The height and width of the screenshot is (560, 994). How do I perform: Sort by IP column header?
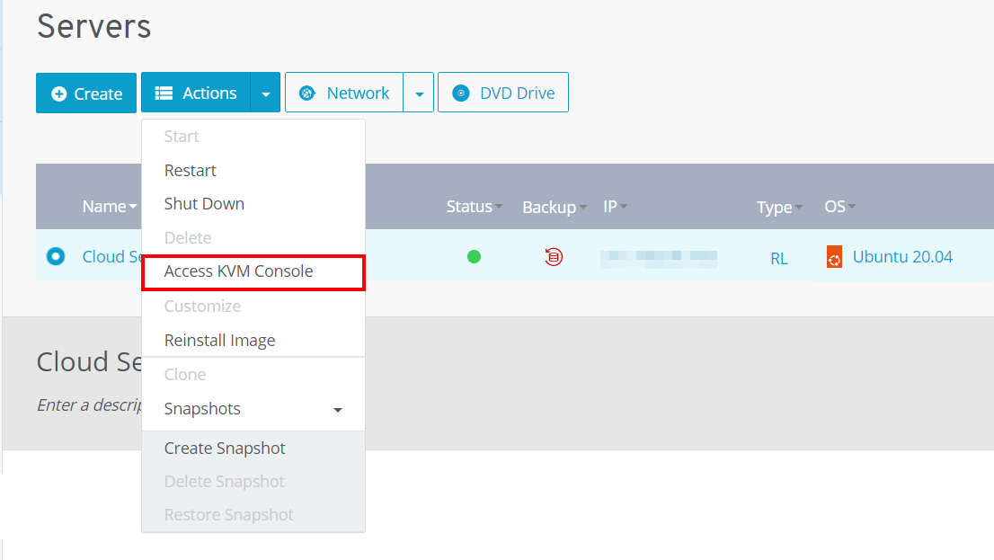click(x=615, y=206)
